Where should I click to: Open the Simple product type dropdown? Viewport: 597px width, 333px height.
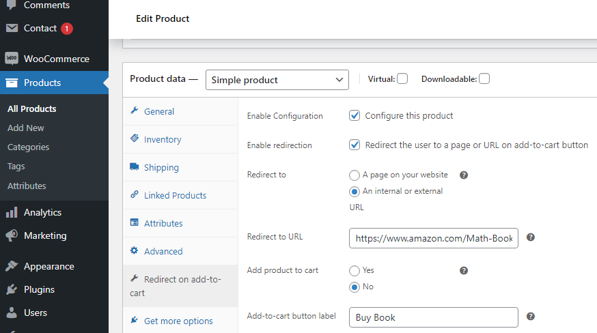(277, 80)
